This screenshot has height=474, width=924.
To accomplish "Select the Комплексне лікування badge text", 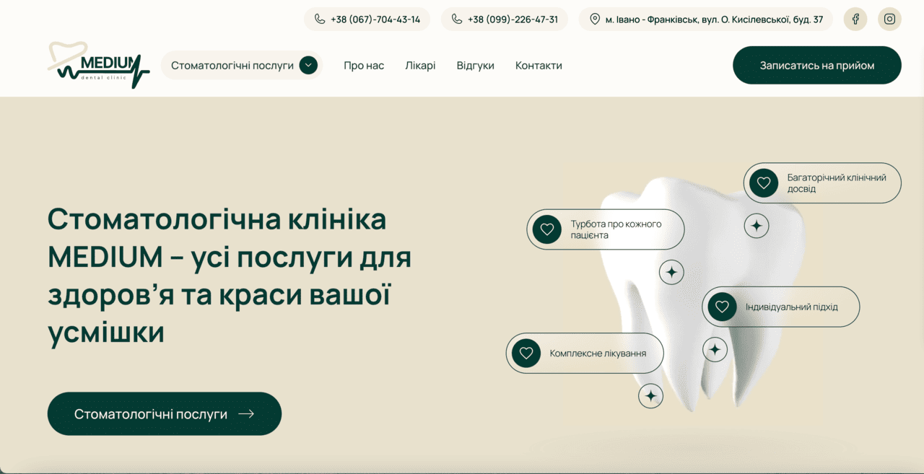I will tap(598, 354).
